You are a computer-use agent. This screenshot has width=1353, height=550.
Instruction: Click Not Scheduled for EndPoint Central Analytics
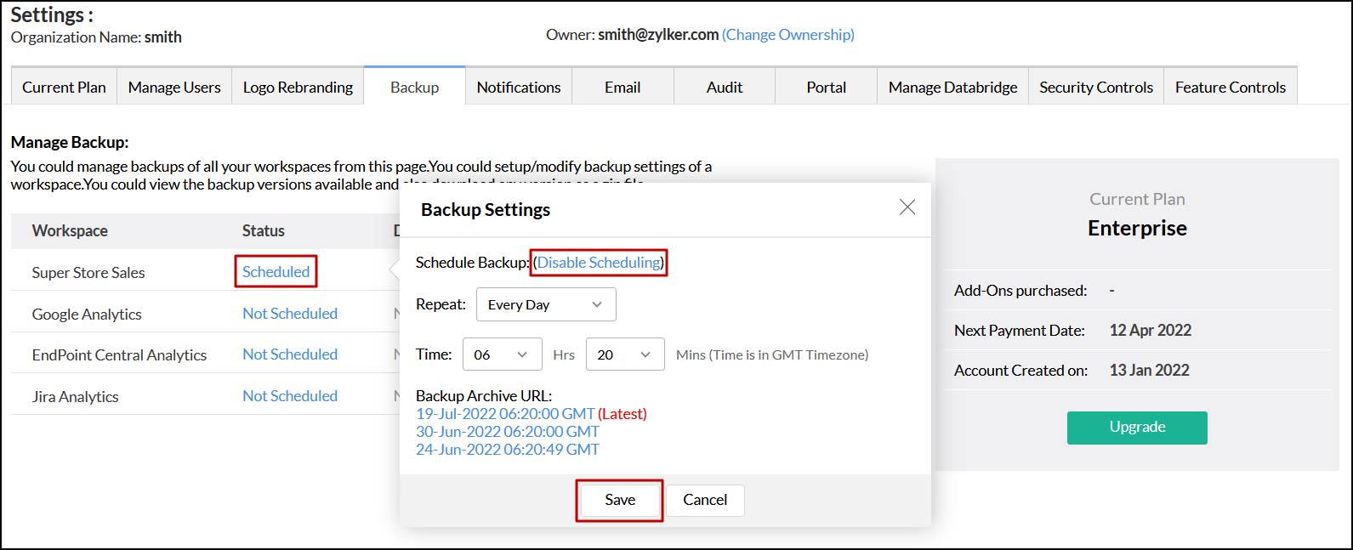tap(290, 354)
